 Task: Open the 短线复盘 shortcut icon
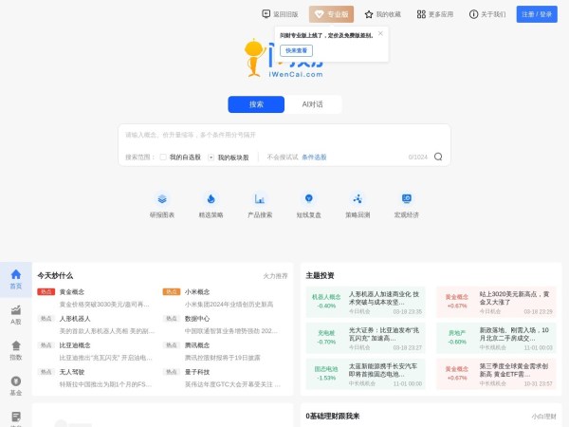pyautogui.click(x=308, y=199)
